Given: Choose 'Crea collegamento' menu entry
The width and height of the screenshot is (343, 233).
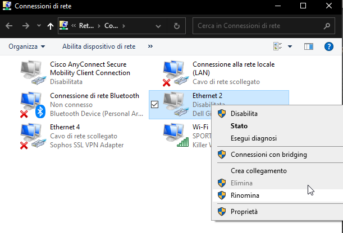Looking at the screenshot, I should (277, 171).
